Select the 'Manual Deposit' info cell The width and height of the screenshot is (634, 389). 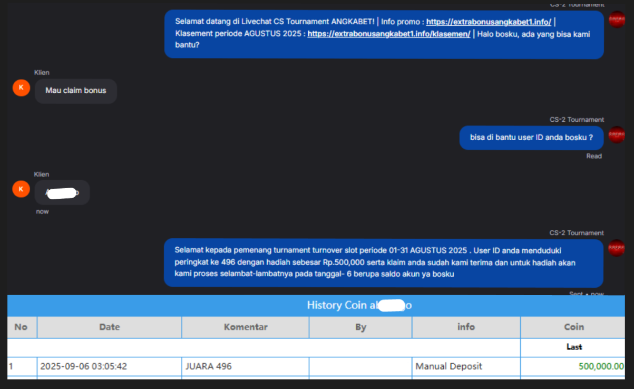(x=466, y=366)
